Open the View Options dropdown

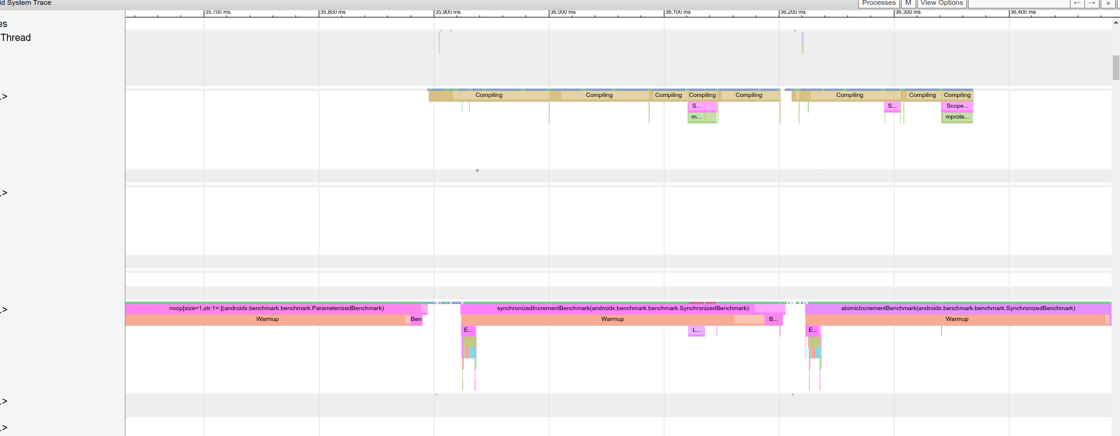pos(941,3)
